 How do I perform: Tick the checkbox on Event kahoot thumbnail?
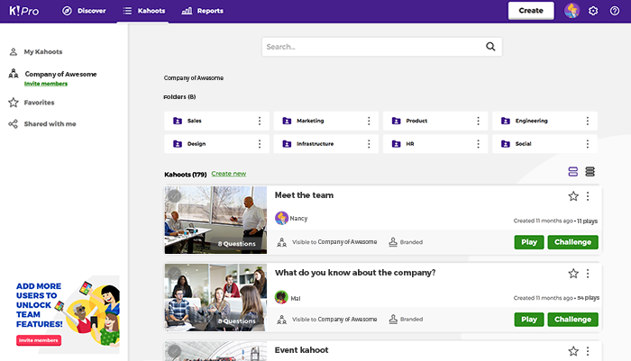tap(174, 351)
